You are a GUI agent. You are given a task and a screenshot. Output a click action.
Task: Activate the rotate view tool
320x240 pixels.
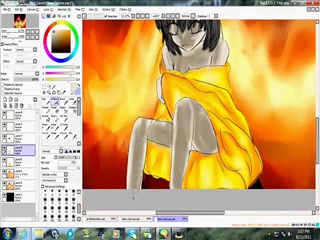[x=54, y=93]
